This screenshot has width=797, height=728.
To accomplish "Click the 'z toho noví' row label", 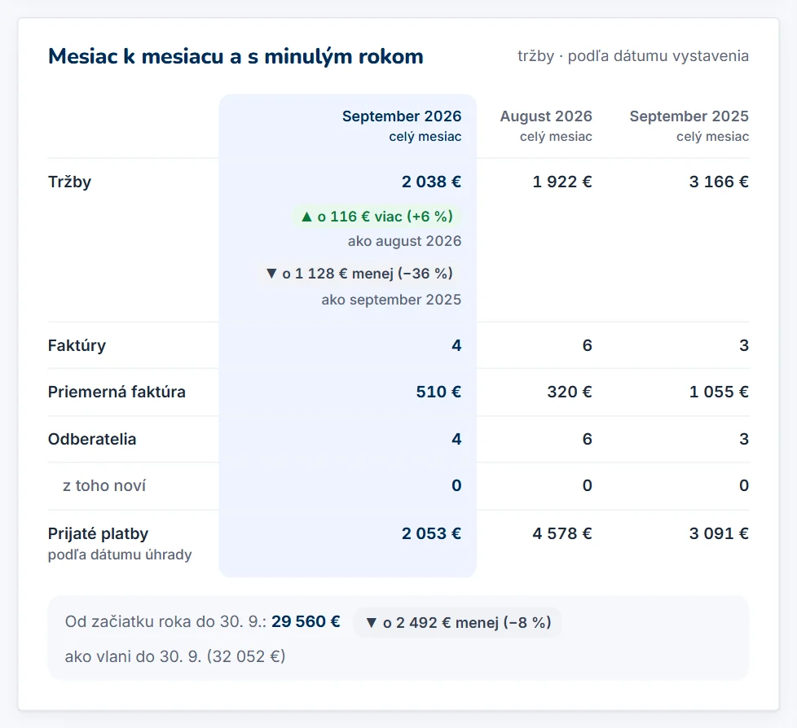I will coord(104,485).
